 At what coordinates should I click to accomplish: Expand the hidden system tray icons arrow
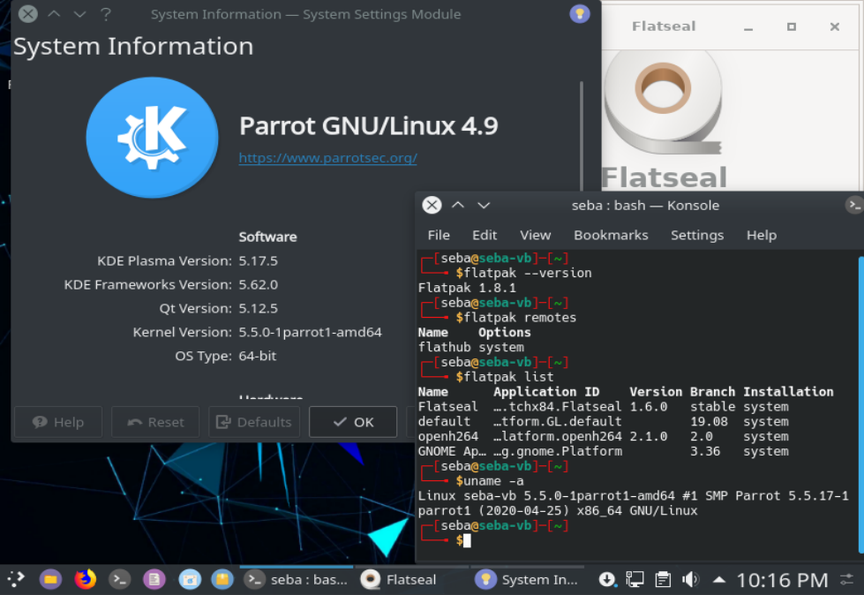coord(718,580)
